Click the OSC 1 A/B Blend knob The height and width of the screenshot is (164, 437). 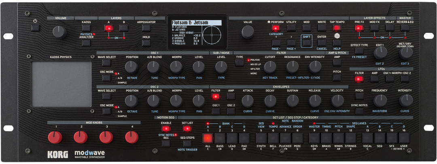coord(154,67)
